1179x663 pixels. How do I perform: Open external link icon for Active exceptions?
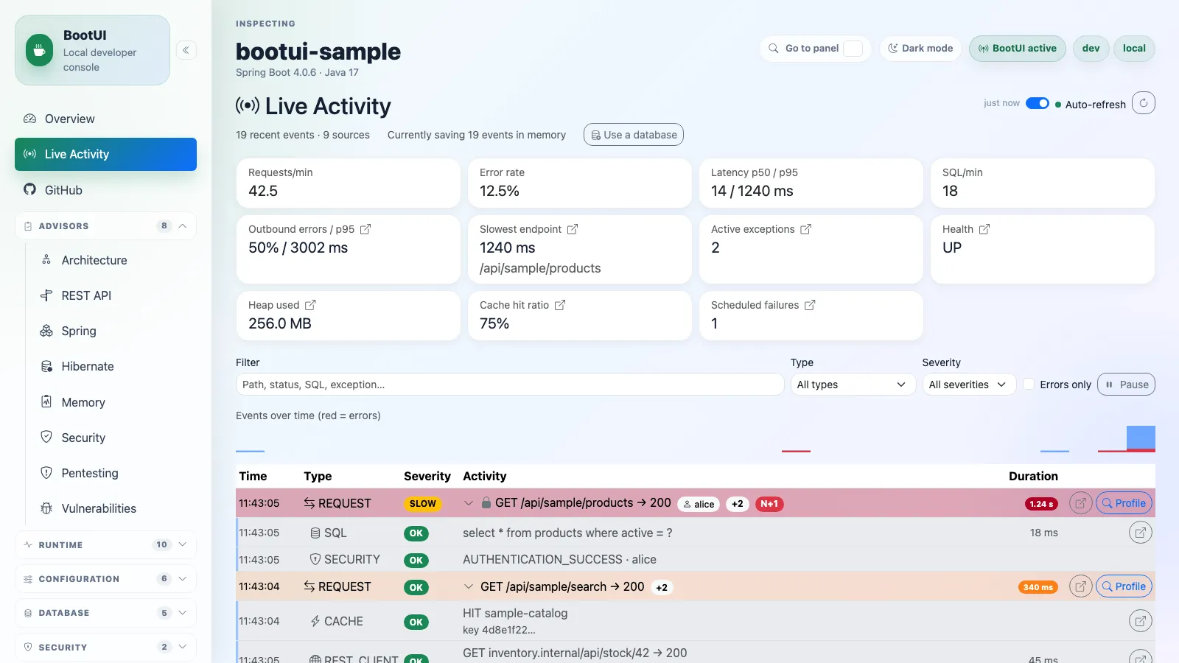pos(805,229)
